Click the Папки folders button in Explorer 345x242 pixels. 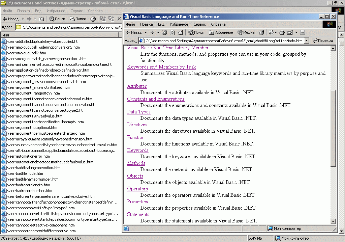coord(78,19)
